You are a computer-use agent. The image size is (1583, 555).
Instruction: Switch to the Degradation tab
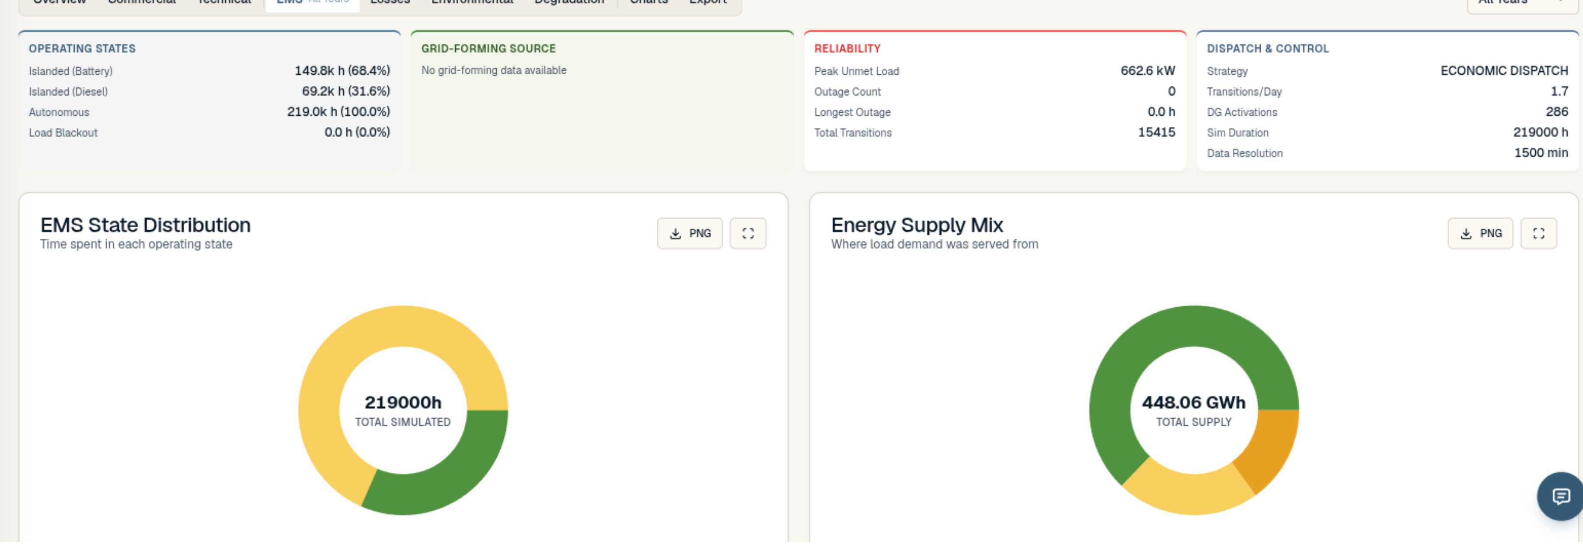569,3
